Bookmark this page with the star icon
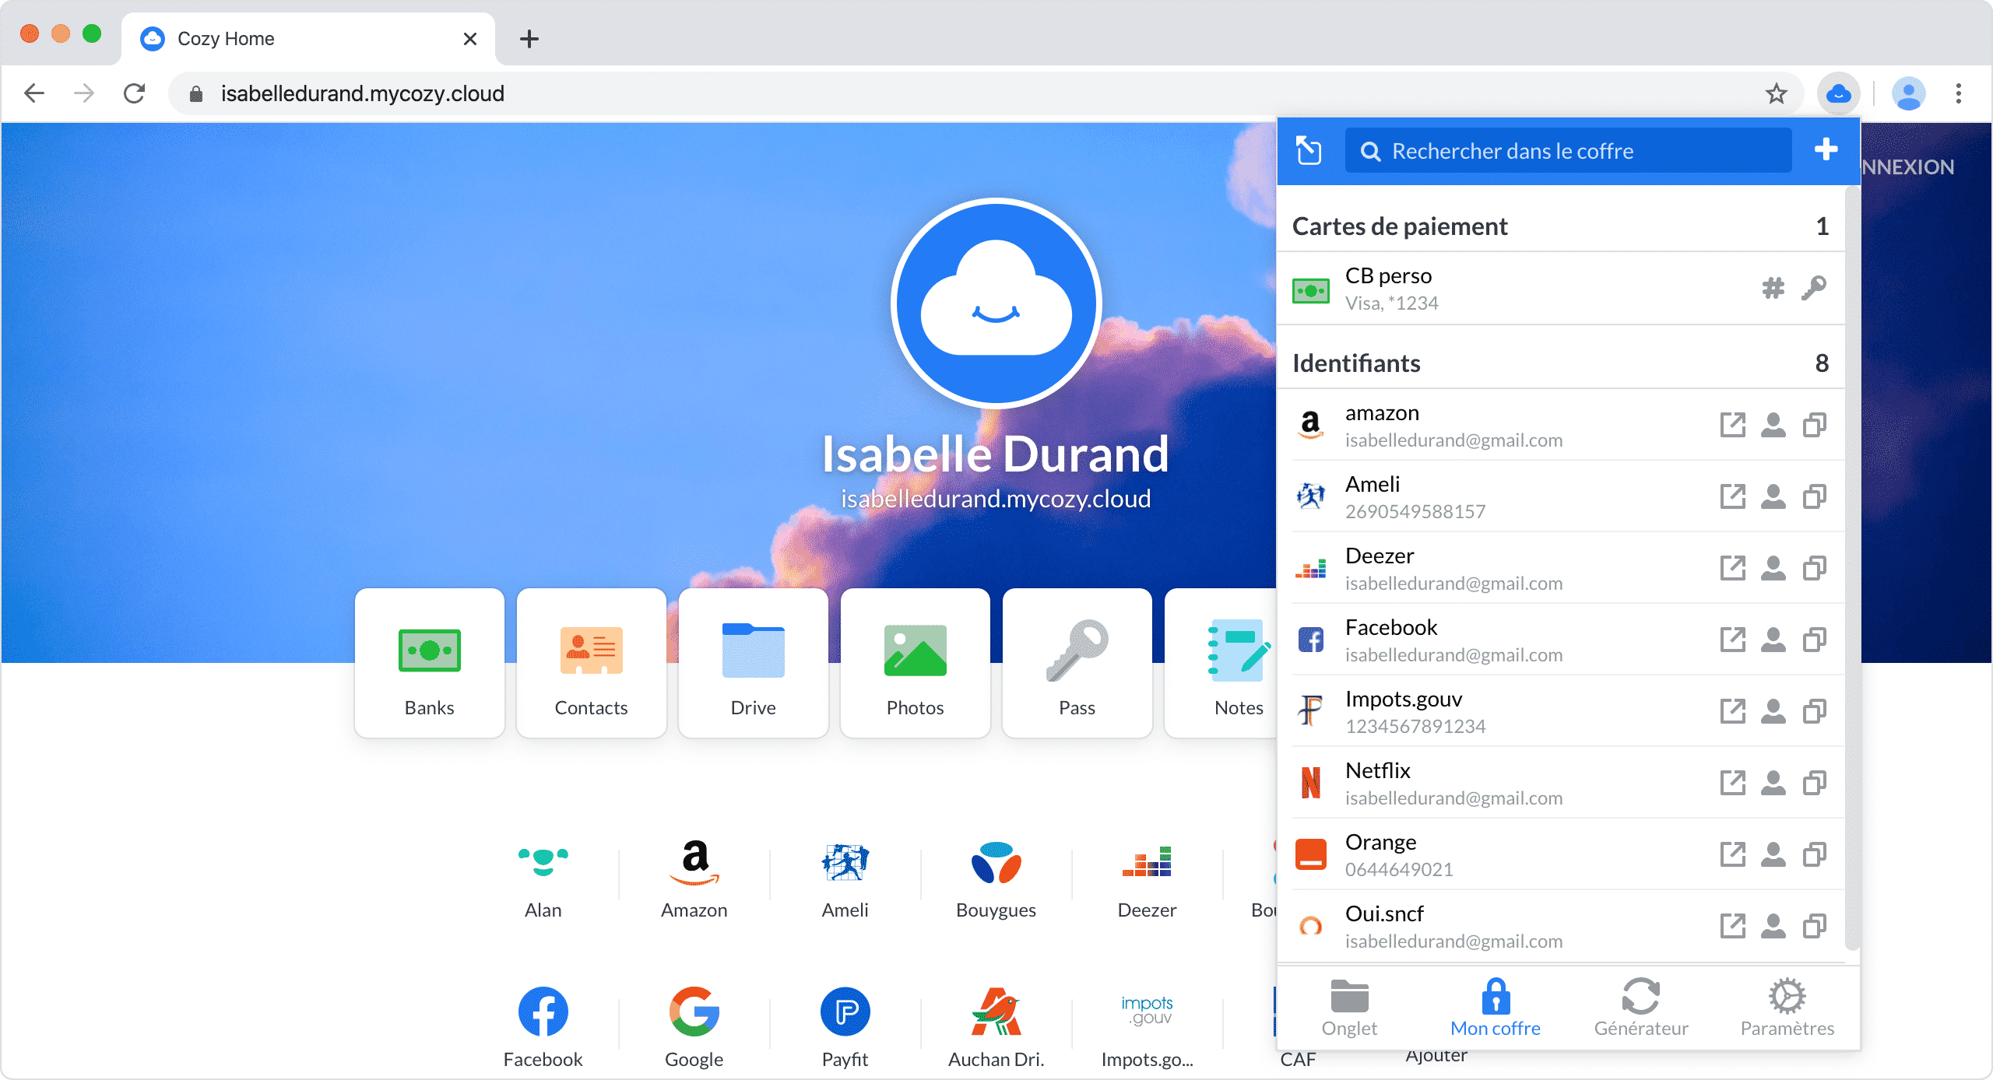Screen dimensions: 1993x1080 (x=1776, y=94)
